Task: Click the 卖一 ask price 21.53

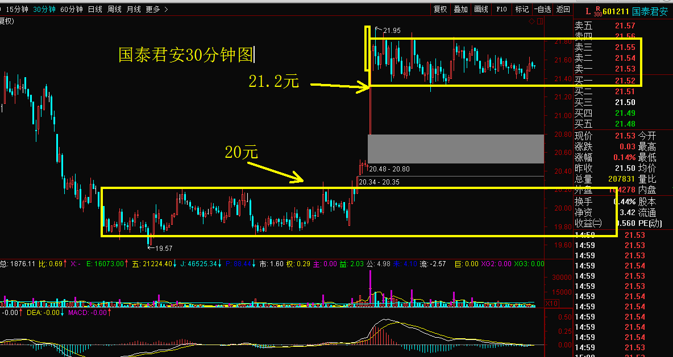Action: (x=625, y=69)
